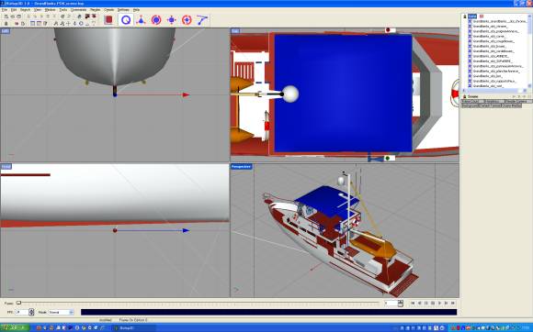Open the Tools menu
The height and width of the screenshot is (332, 533).
point(62,10)
